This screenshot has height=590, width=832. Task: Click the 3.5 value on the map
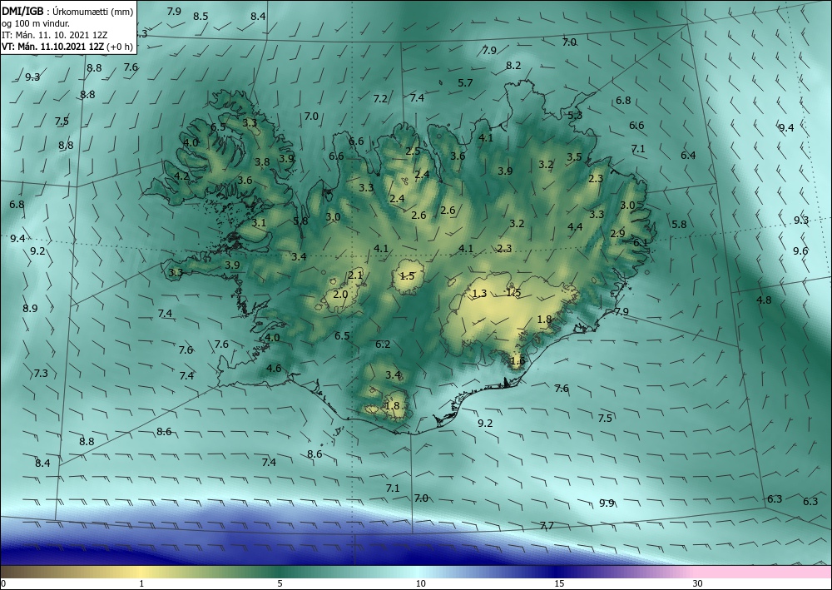pos(574,157)
